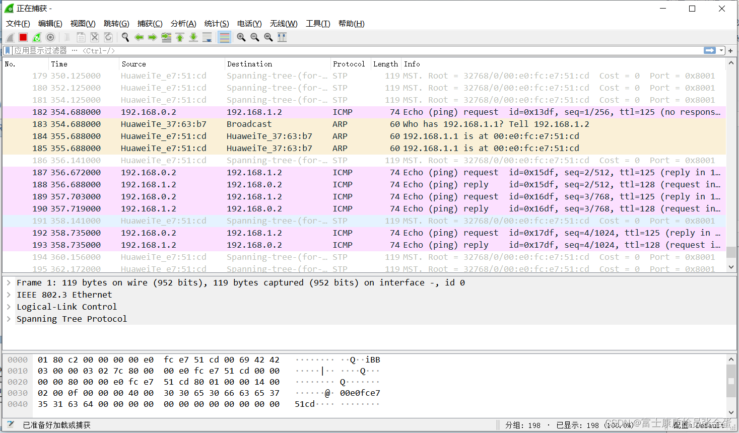
Task: Sort by the No. column header
Action: 25,64
